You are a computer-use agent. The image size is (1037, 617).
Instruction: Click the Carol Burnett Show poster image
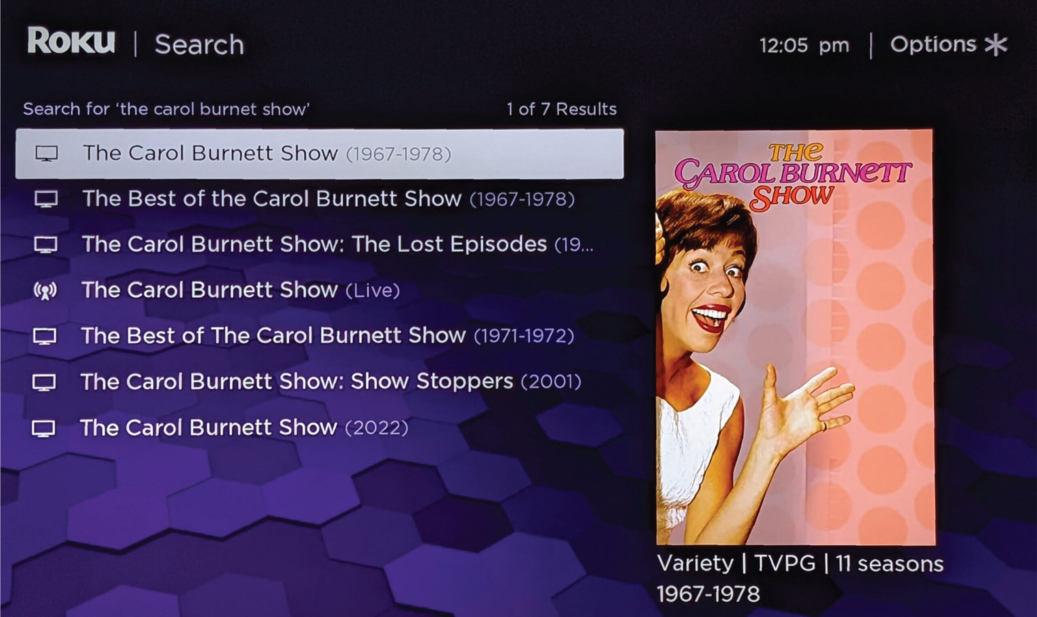795,337
